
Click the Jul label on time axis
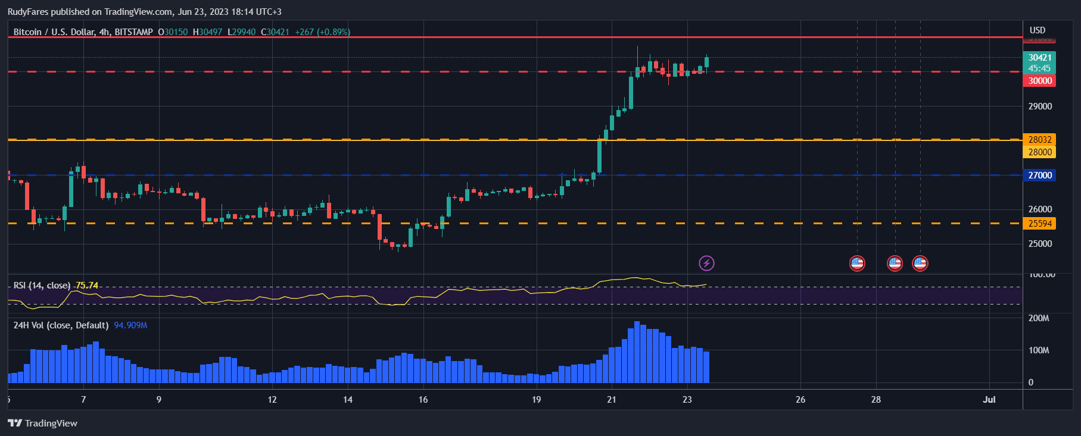pos(989,399)
